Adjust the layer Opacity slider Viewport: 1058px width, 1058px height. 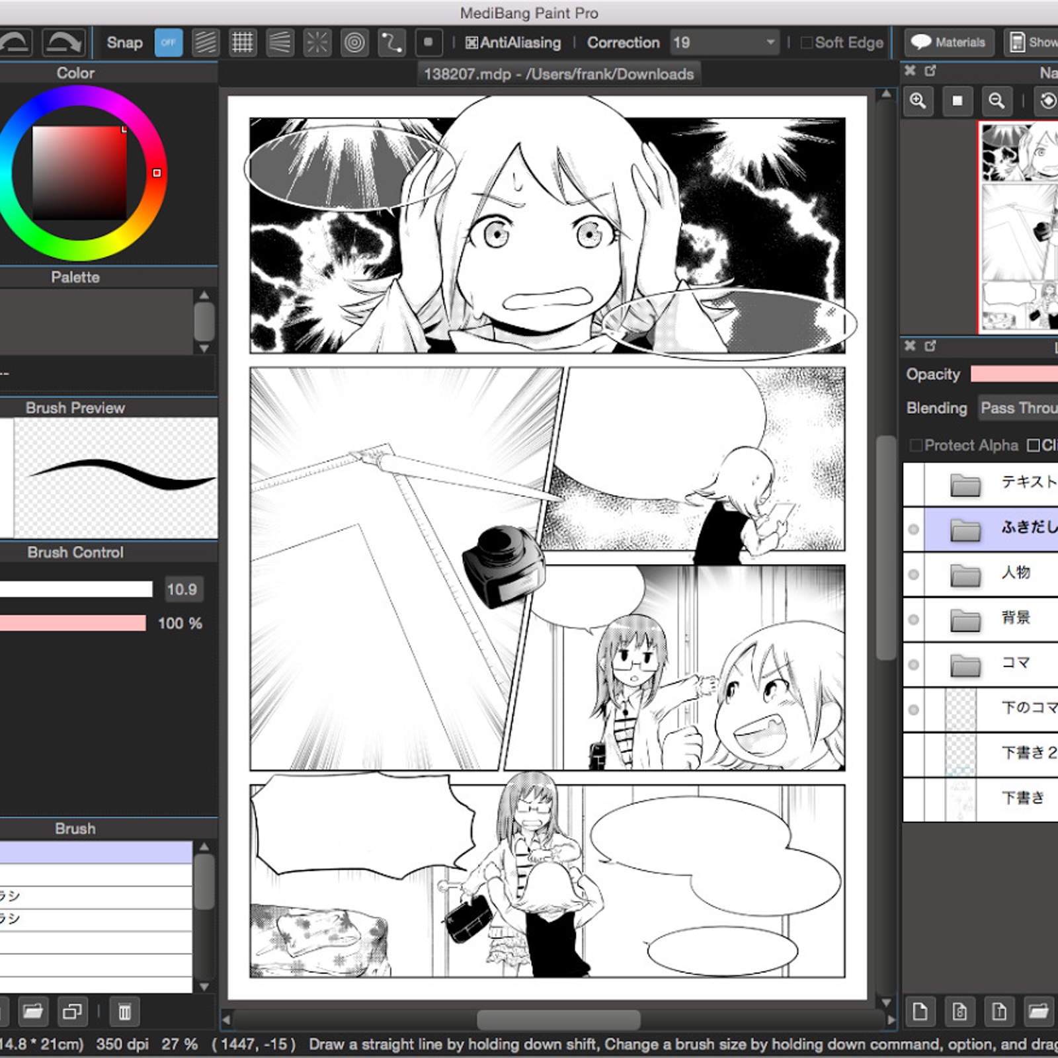coord(1014,374)
